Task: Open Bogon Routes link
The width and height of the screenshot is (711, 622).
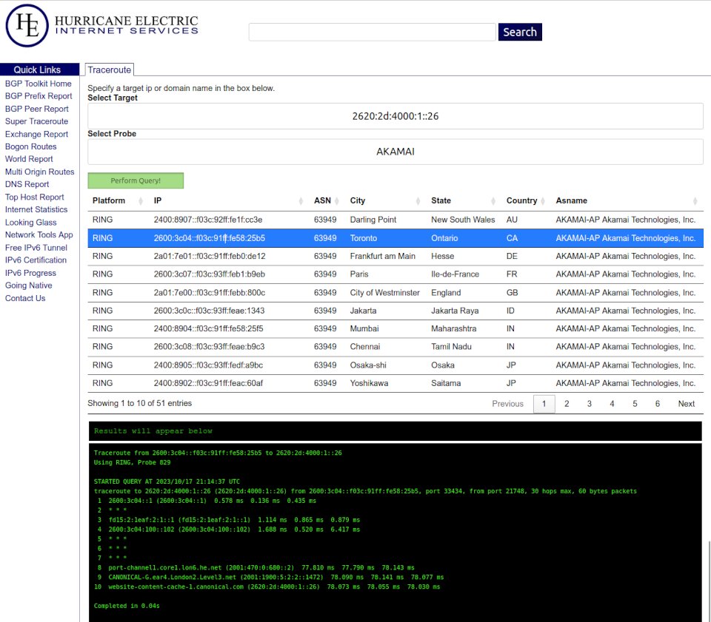Action: (x=31, y=146)
